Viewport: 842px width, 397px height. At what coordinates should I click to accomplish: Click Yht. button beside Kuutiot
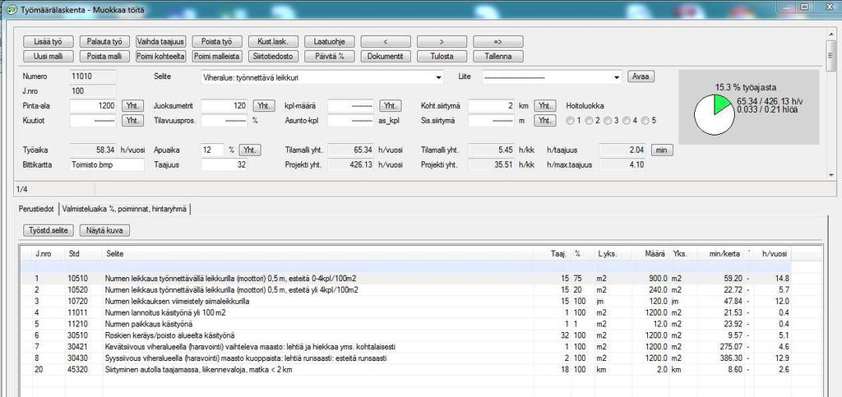132,121
